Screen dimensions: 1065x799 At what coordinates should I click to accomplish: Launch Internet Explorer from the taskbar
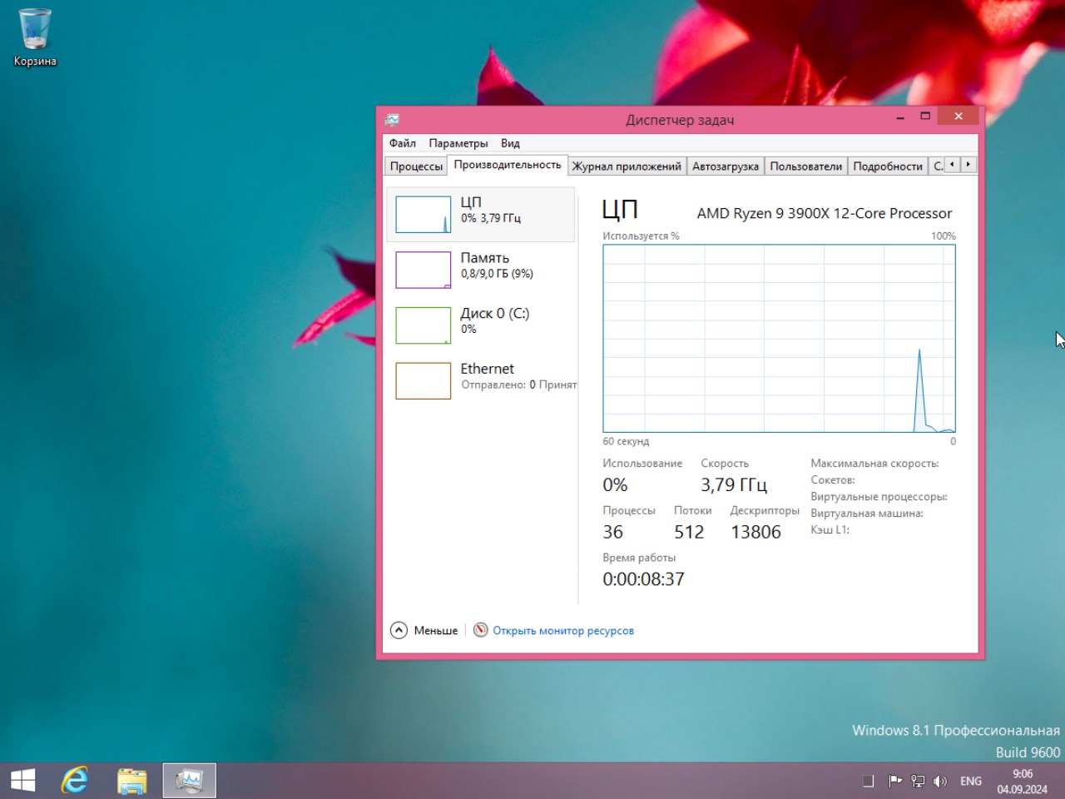[76, 781]
